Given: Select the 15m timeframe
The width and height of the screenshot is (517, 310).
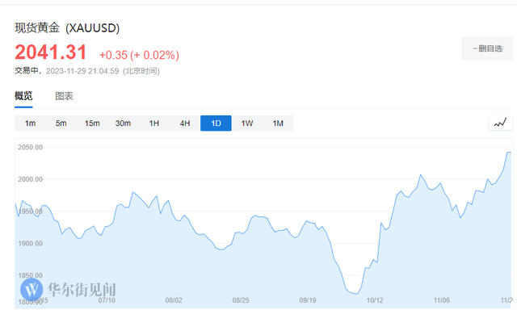Looking at the screenshot, I should pos(92,124).
